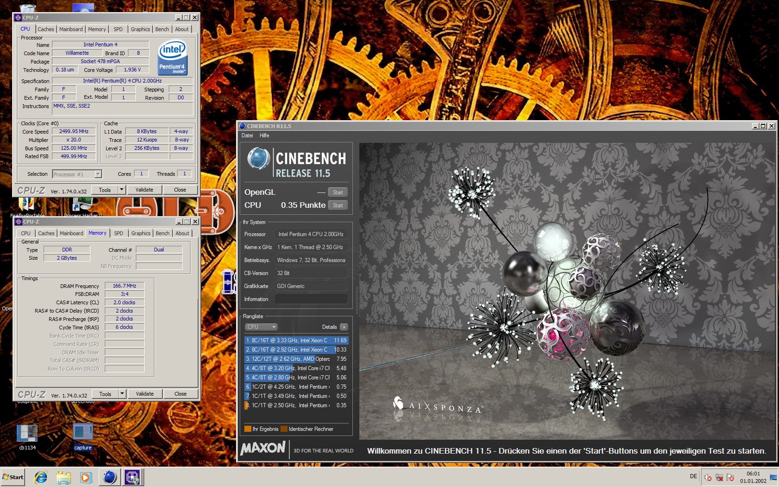Open the Graphics tab in the lower CPU-Z window

(140, 233)
